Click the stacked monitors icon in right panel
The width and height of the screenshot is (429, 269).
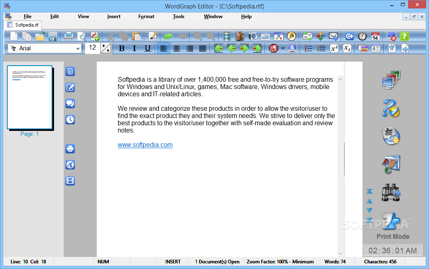[391, 80]
